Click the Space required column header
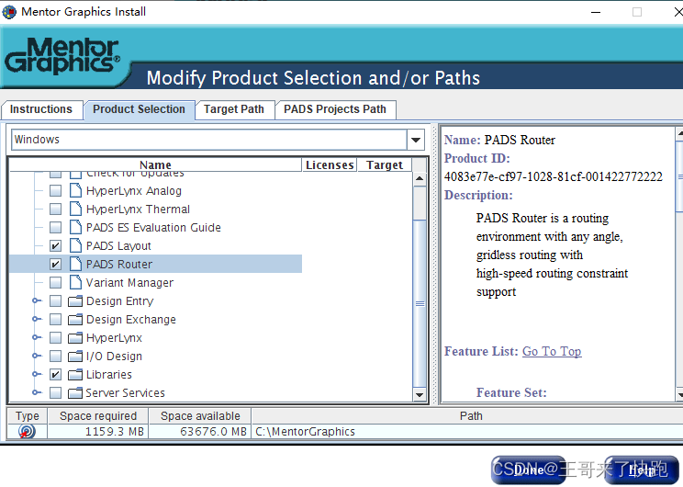 [x=98, y=416]
